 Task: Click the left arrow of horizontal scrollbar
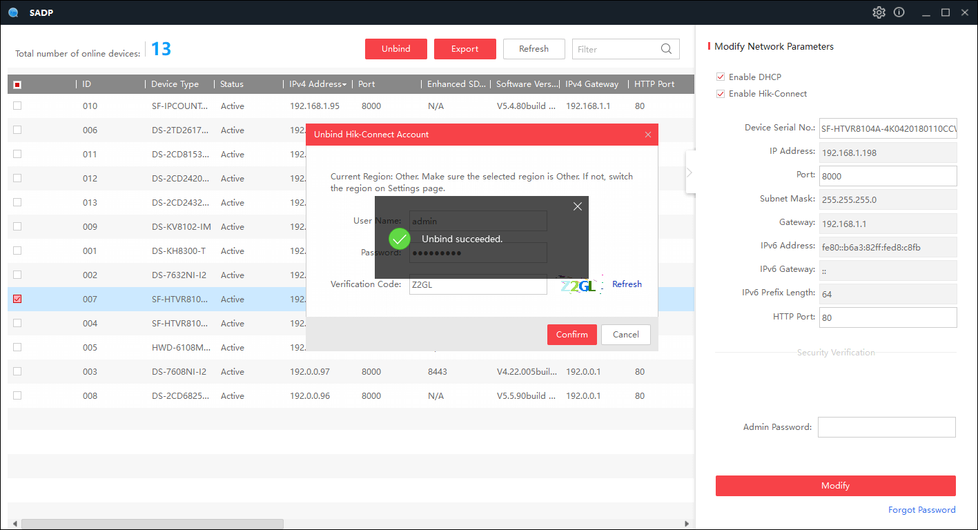coord(14,524)
